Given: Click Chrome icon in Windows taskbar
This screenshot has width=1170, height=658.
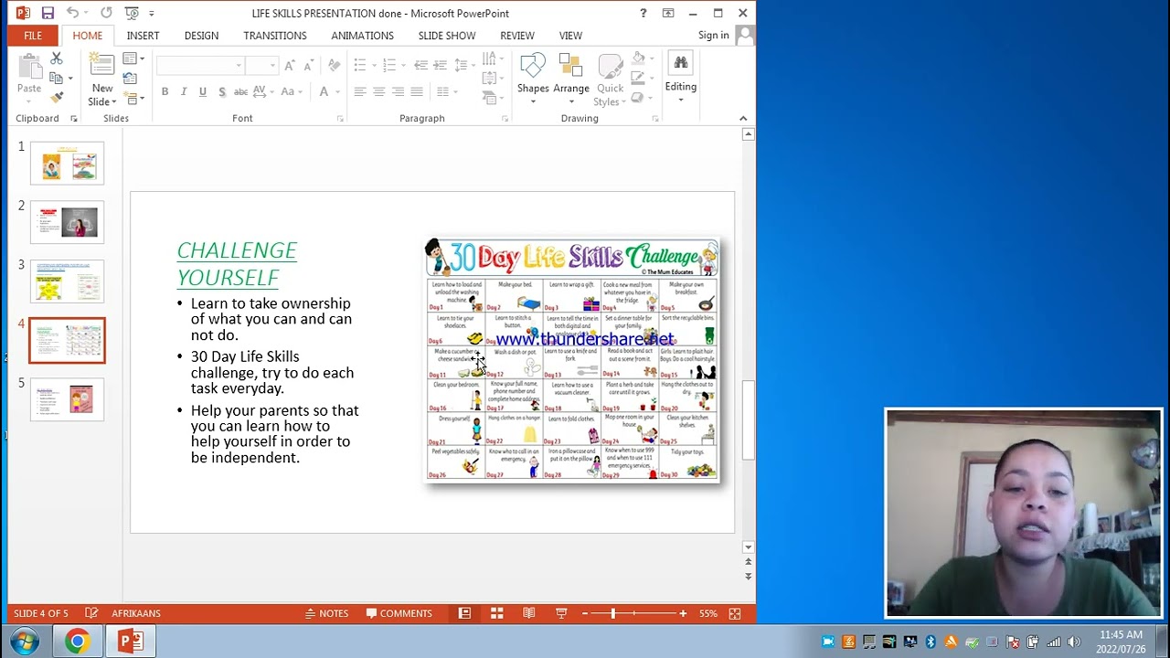Looking at the screenshot, I should point(78,642).
